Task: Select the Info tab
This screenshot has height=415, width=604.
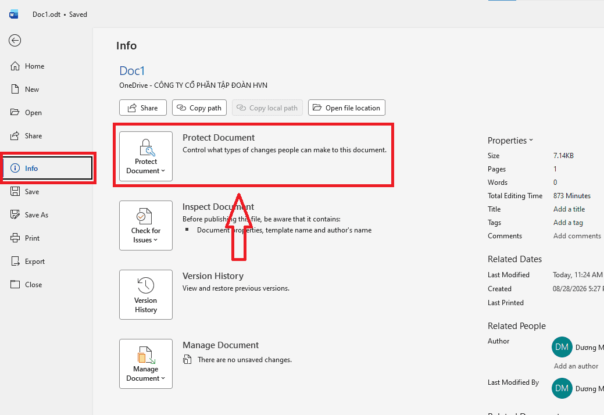Action: pyautogui.click(x=48, y=168)
